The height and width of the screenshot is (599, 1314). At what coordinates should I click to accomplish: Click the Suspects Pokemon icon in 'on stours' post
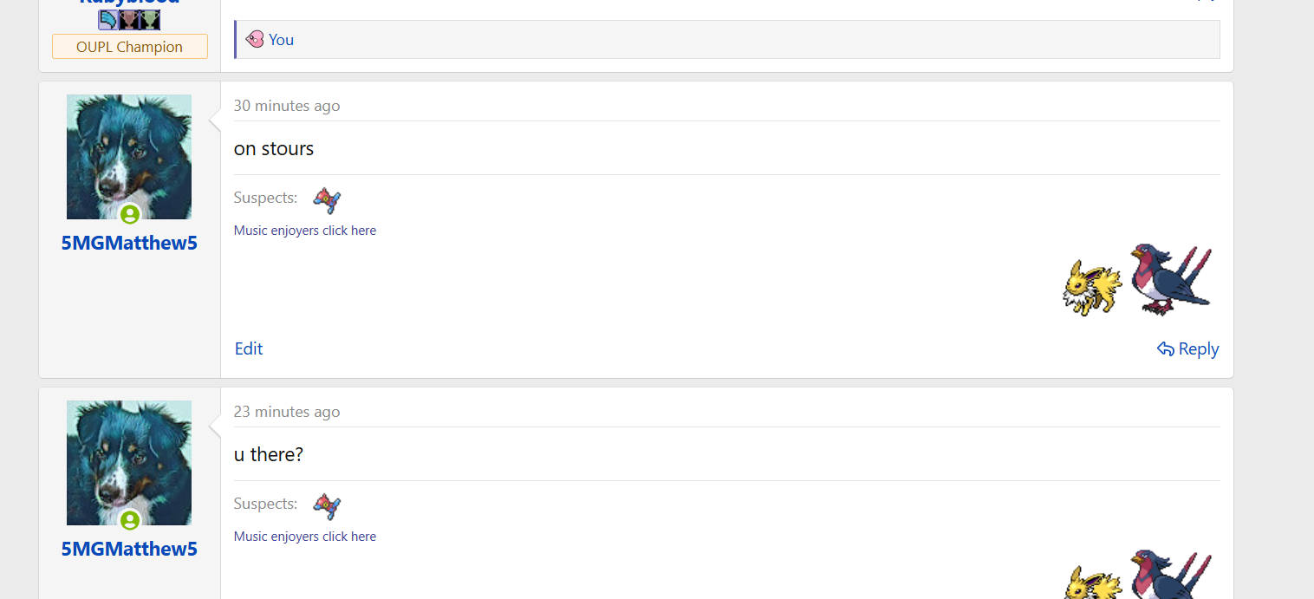click(x=327, y=200)
